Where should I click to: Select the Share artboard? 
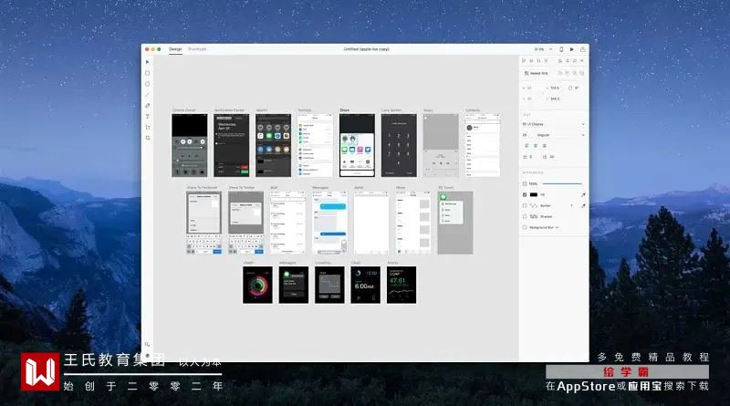tap(357, 145)
